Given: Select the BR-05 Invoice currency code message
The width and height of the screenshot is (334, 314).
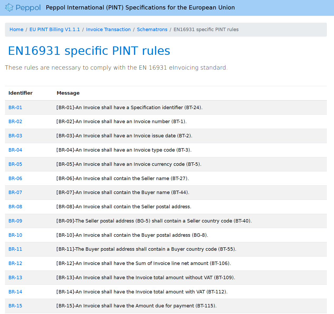Looking at the screenshot, I should (129, 164).
